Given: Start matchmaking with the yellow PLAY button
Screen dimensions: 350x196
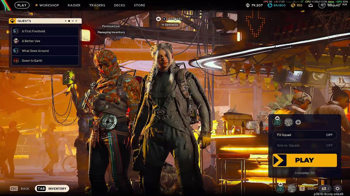Looking at the screenshot, I should click(x=305, y=160).
